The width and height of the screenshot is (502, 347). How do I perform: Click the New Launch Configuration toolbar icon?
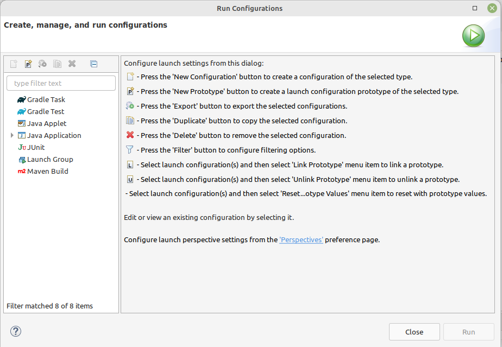[14, 64]
